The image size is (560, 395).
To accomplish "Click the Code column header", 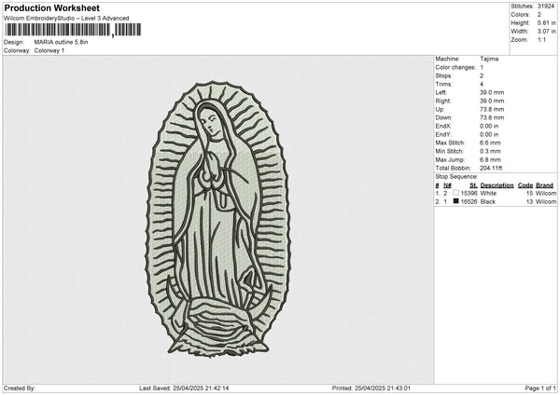I will 525,184.
